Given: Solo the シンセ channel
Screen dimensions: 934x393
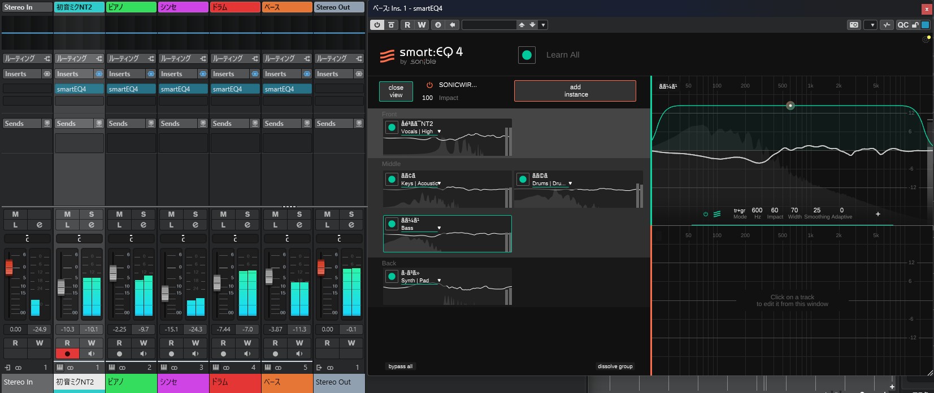Looking at the screenshot, I should point(196,214).
